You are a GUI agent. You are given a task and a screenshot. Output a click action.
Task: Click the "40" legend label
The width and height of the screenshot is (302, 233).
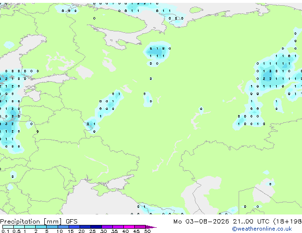[x=125, y=231]
